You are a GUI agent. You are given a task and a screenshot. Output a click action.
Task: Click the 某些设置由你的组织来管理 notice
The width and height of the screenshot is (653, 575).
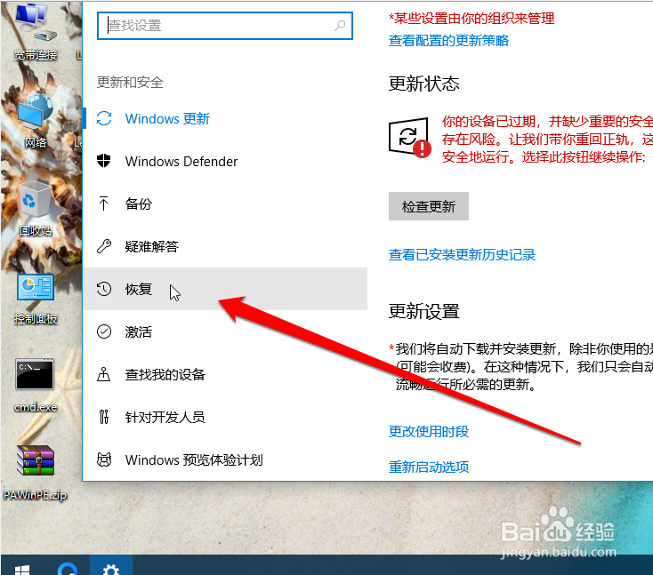[472, 19]
